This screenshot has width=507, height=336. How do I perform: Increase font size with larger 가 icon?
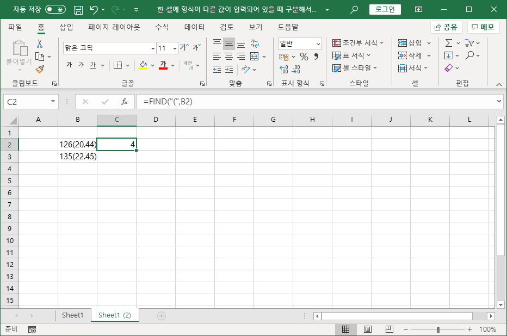click(184, 47)
